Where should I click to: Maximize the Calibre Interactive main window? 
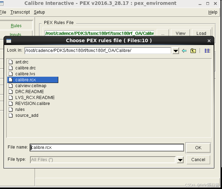(x=208, y=4)
